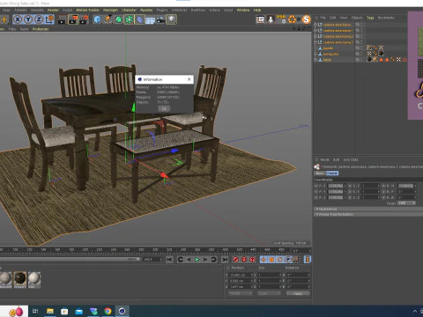Viewport: 423px width, 317px height.
Task: Toggle the Z axis lock
Action: point(39,19)
